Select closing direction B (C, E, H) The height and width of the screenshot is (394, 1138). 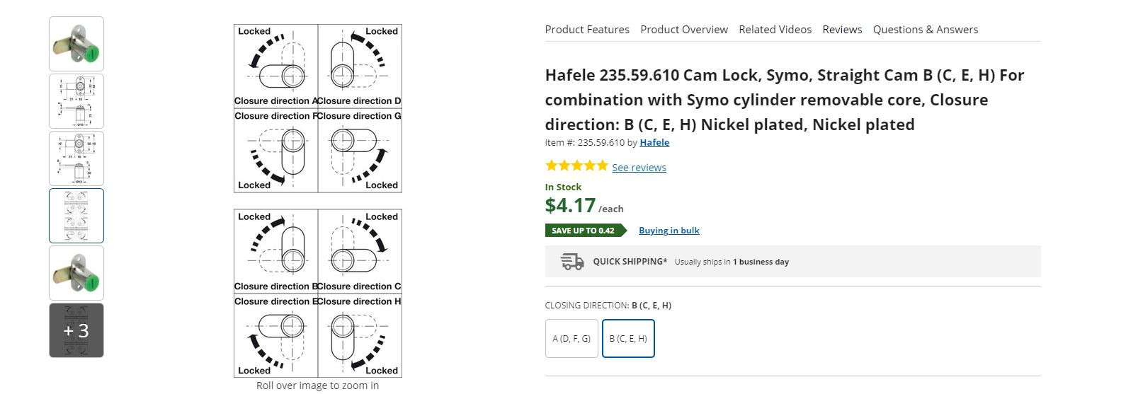[x=628, y=339]
